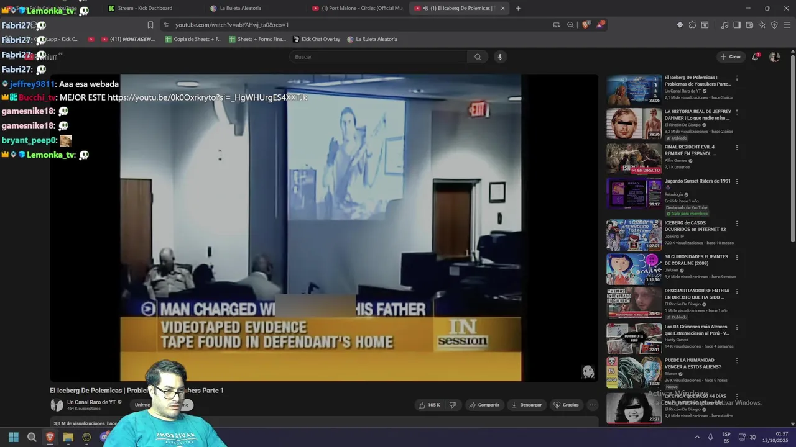
Task: Open Brave Shields lion icon
Action: (585, 25)
